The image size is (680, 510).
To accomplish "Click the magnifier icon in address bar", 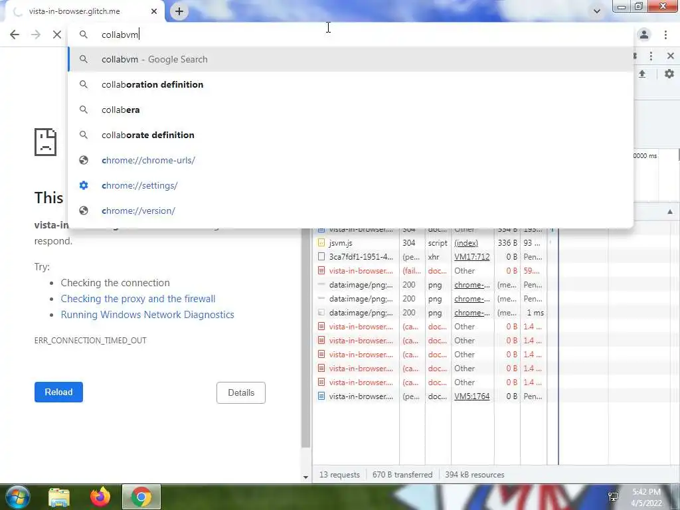I will point(84,35).
